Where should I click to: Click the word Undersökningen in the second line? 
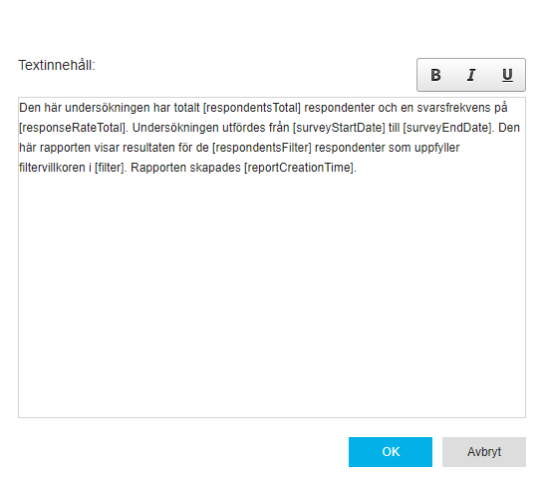click(175, 128)
